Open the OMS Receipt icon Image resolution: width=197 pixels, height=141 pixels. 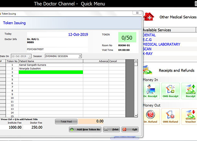click(x=171, y=91)
